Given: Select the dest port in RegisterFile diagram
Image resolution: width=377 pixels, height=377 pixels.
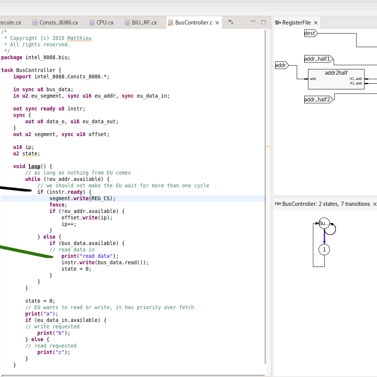Looking at the screenshot, I should pos(311,33).
